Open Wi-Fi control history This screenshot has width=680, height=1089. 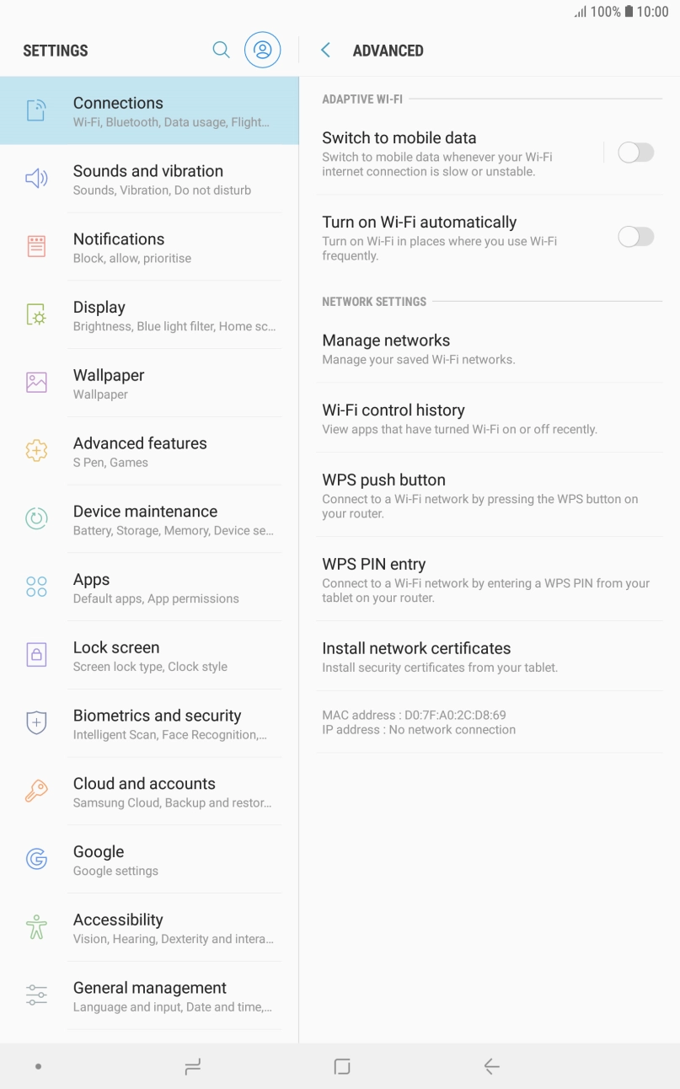tap(489, 418)
